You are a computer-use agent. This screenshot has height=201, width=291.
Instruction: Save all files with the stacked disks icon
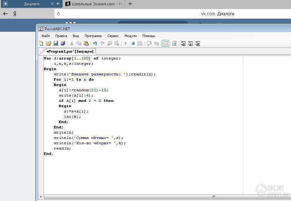click(x=63, y=43)
